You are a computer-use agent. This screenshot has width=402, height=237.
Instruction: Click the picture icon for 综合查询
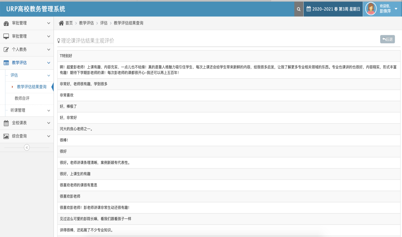pyautogui.click(x=6, y=136)
